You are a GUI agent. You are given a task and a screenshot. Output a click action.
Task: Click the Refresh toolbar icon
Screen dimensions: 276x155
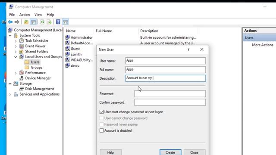point(42,22)
